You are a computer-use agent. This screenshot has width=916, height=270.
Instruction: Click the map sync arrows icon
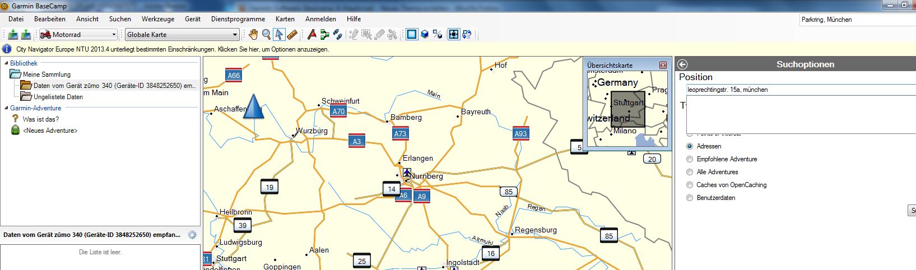[x=467, y=35]
